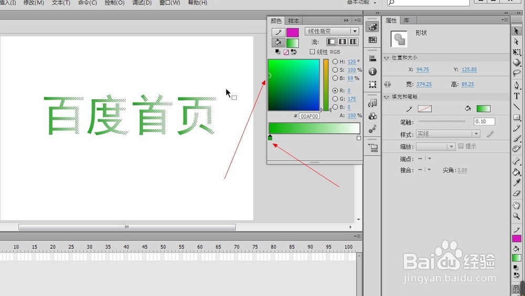Image resolution: width=525 pixels, height=296 pixels.
Task: Select the Pen tool in tools panel
Action: pos(516,84)
